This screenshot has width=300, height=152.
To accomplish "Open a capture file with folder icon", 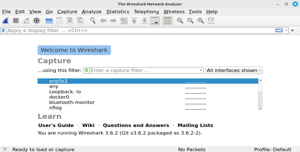I will [x=49, y=21].
